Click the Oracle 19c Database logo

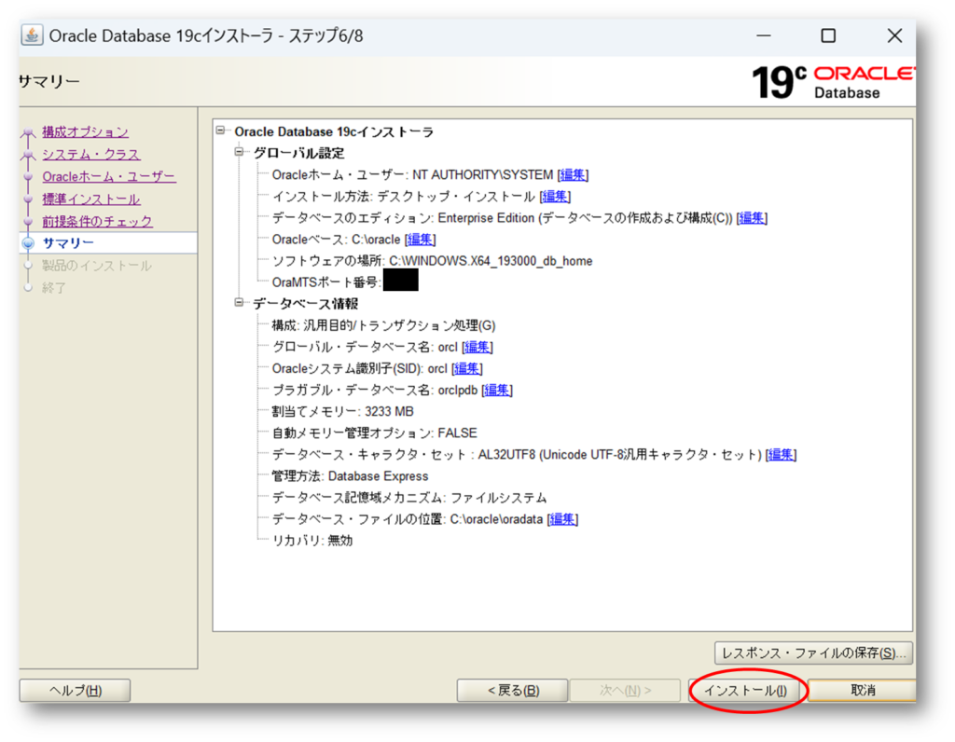(833, 82)
